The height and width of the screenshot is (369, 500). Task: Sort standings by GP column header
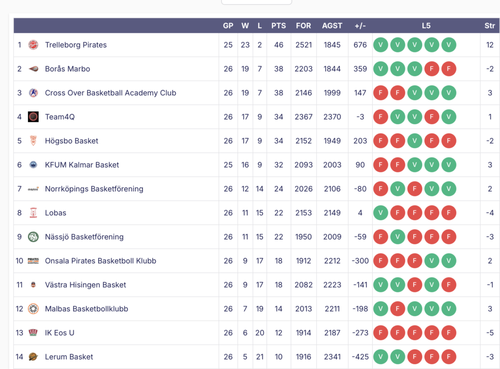[x=228, y=26]
